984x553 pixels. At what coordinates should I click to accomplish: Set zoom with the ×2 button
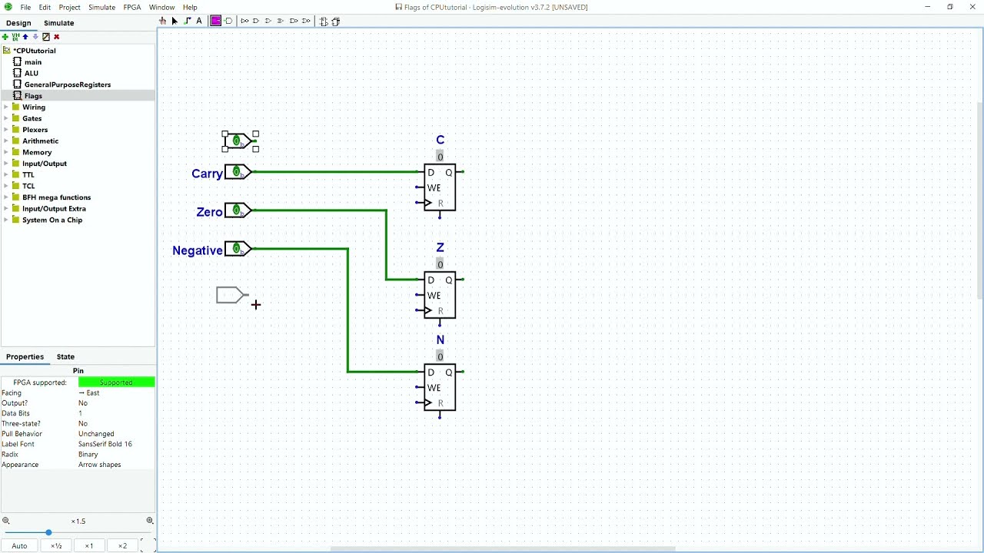(x=122, y=545)
